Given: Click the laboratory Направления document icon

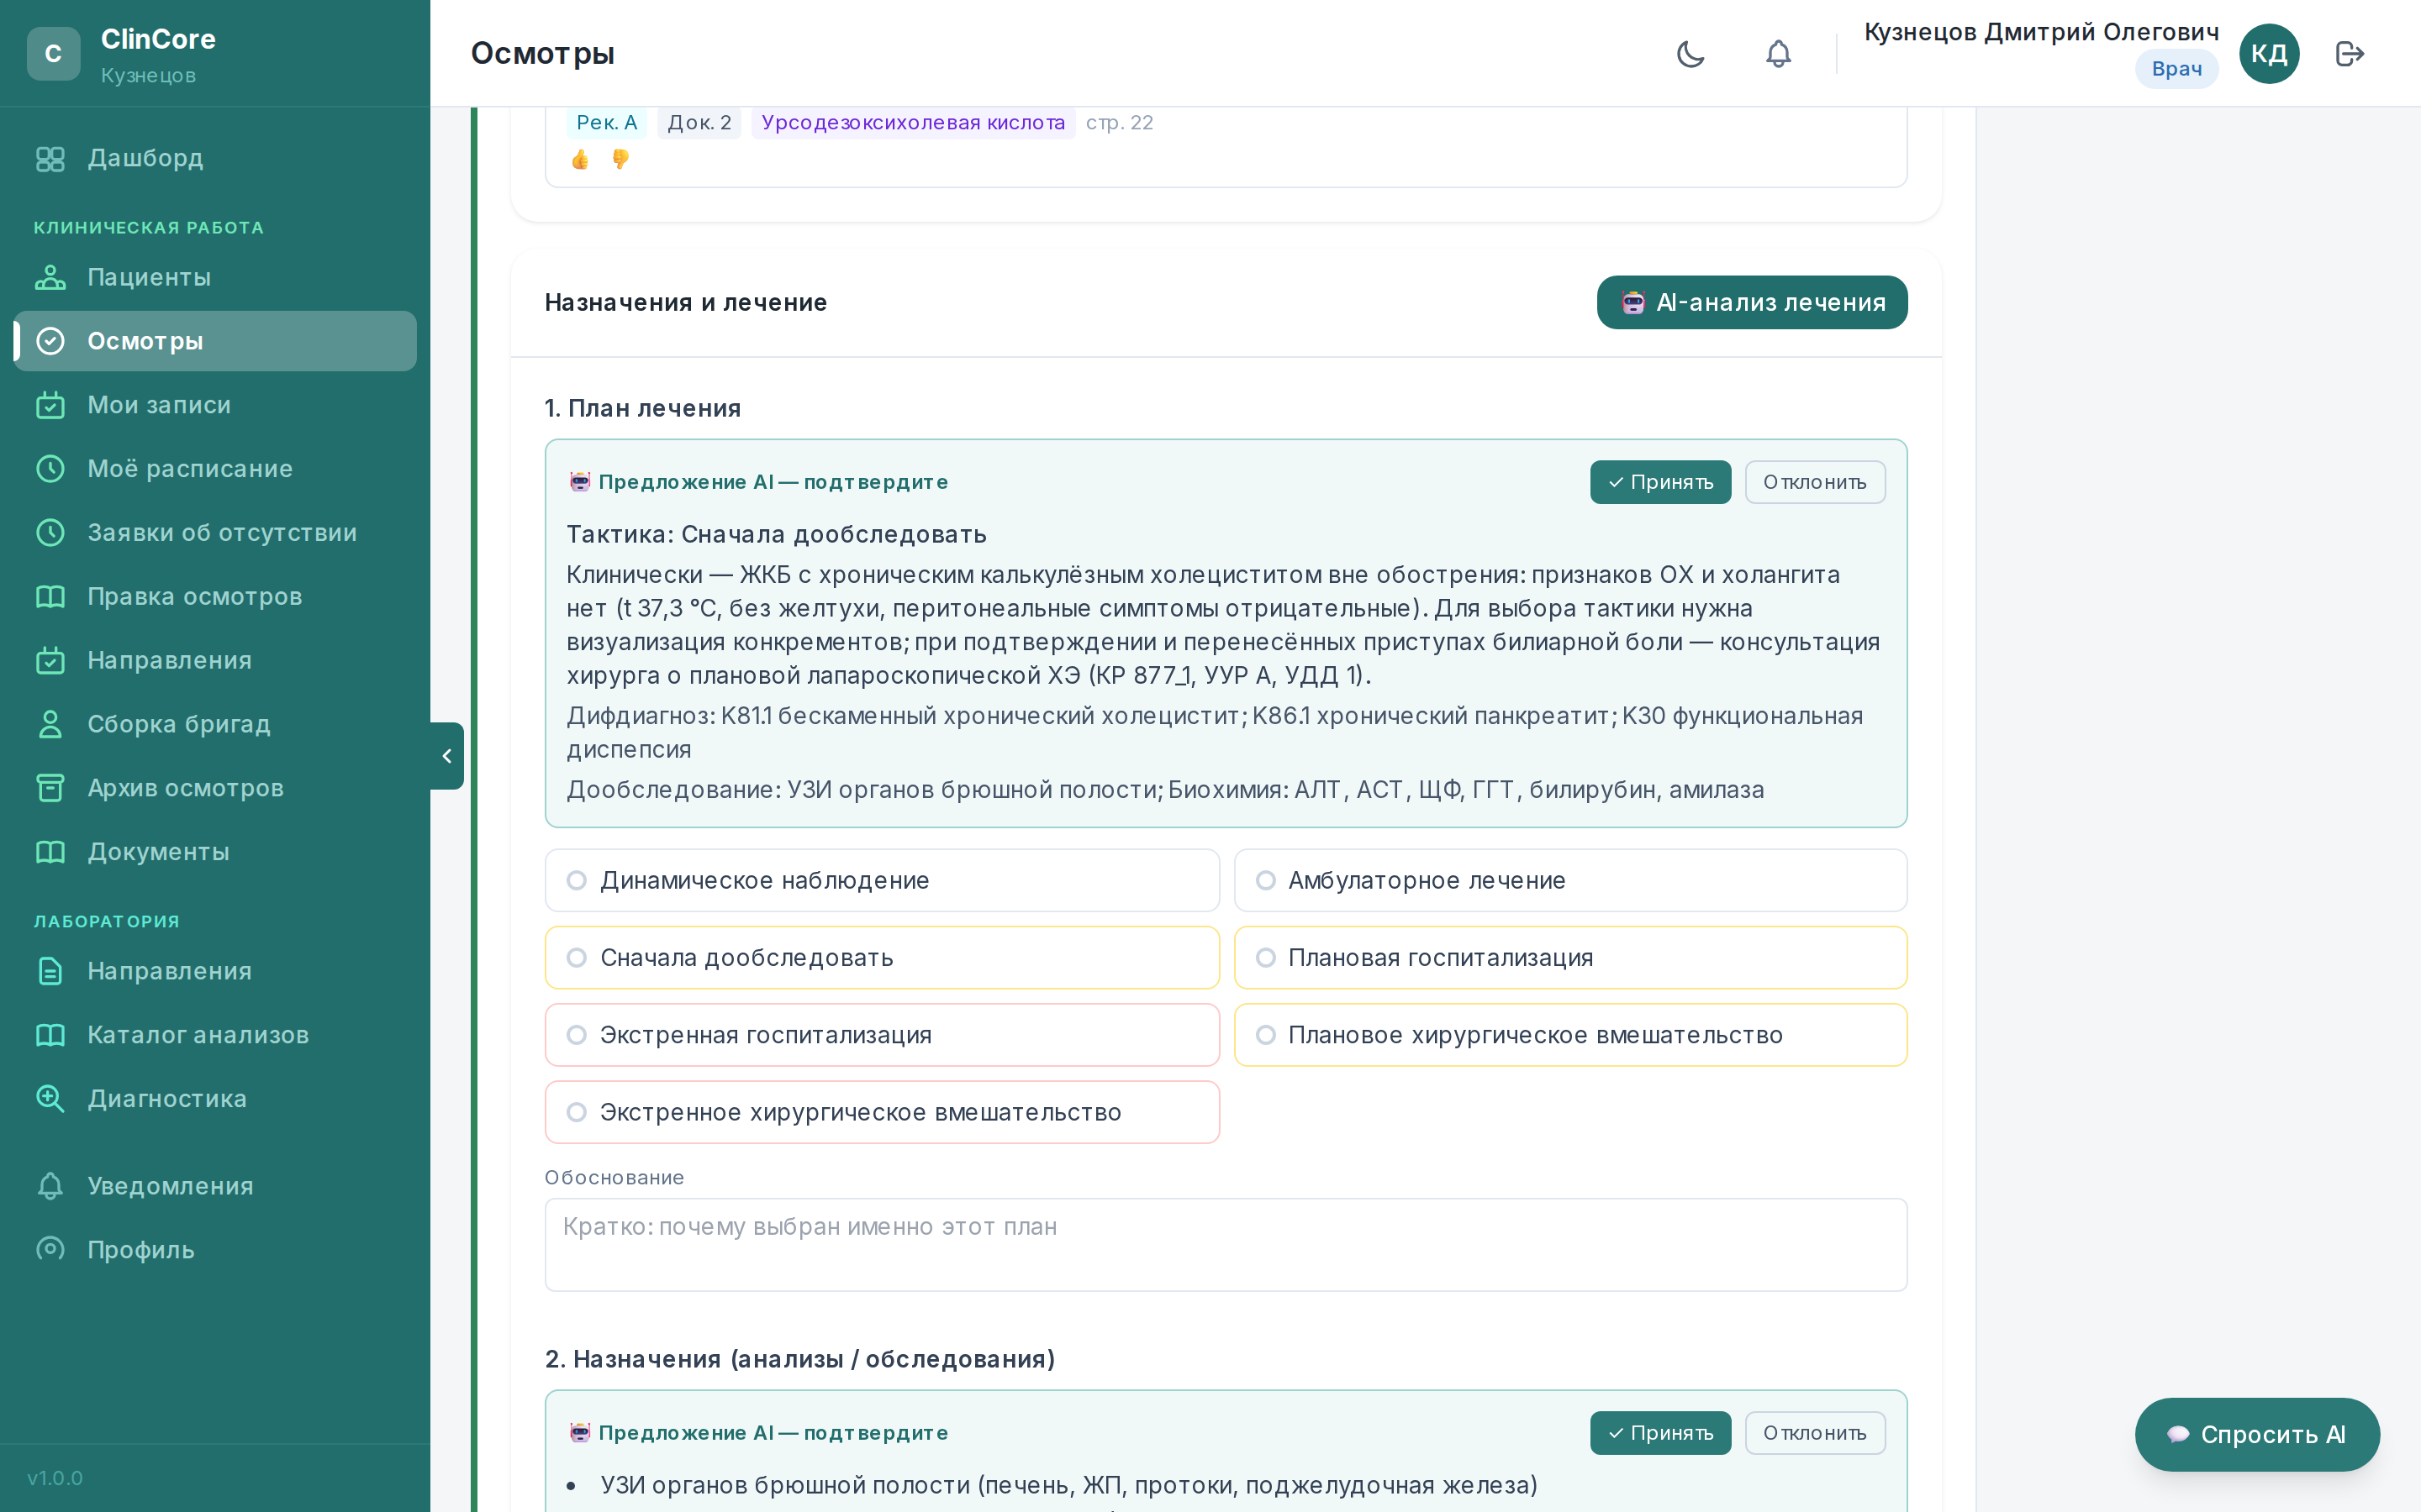Looking at the screenshot, I should [x=50, y=972].
